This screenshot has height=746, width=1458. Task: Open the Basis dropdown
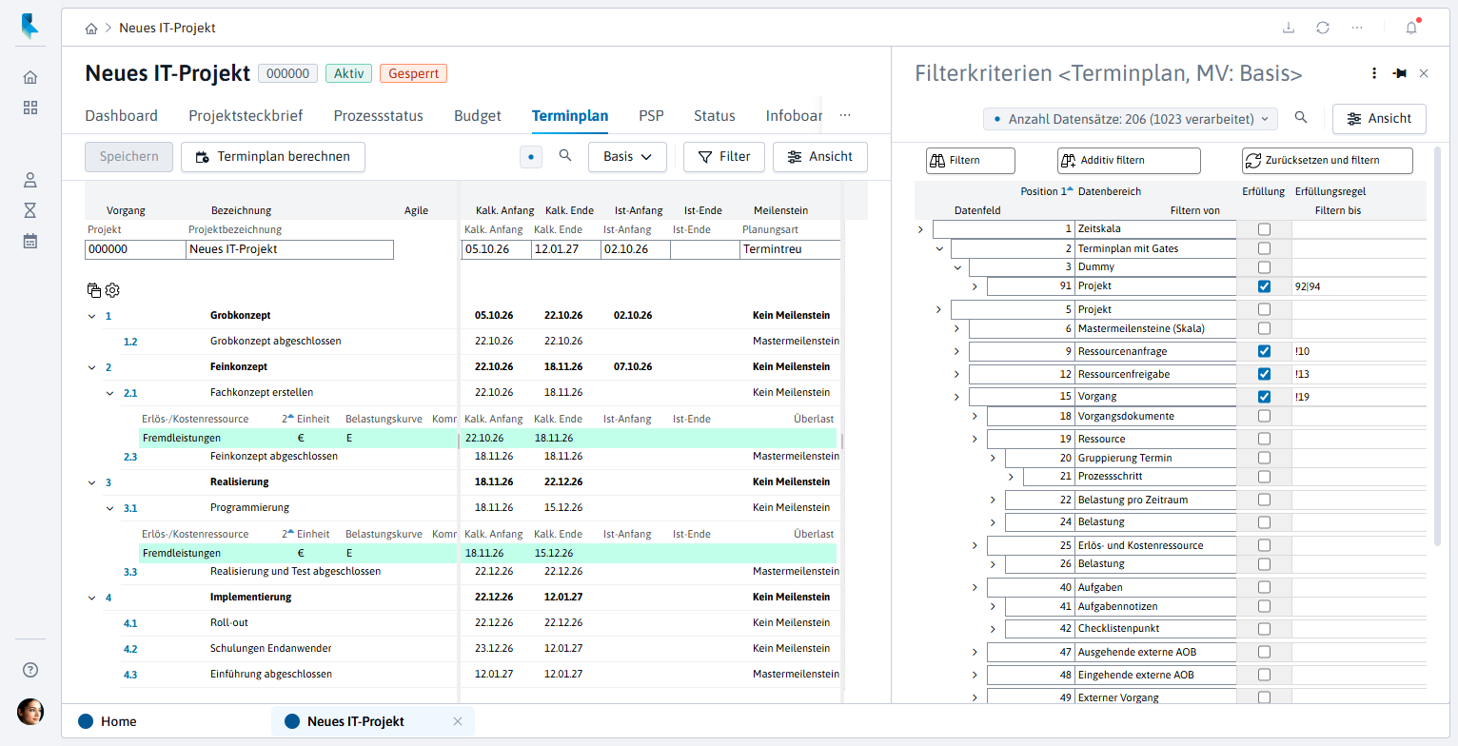627,157
